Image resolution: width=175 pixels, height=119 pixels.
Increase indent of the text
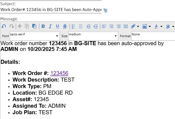click(x=88, y=26)
